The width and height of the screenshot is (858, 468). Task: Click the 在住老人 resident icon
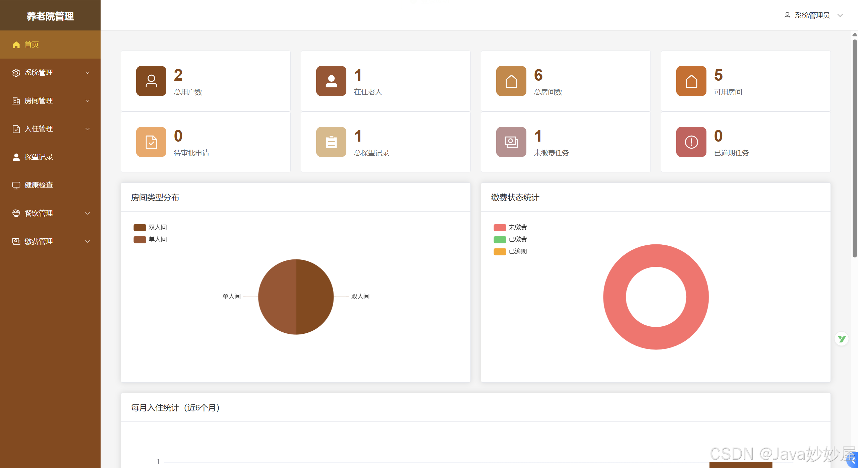pyautogui.click(x=331, y=81)
